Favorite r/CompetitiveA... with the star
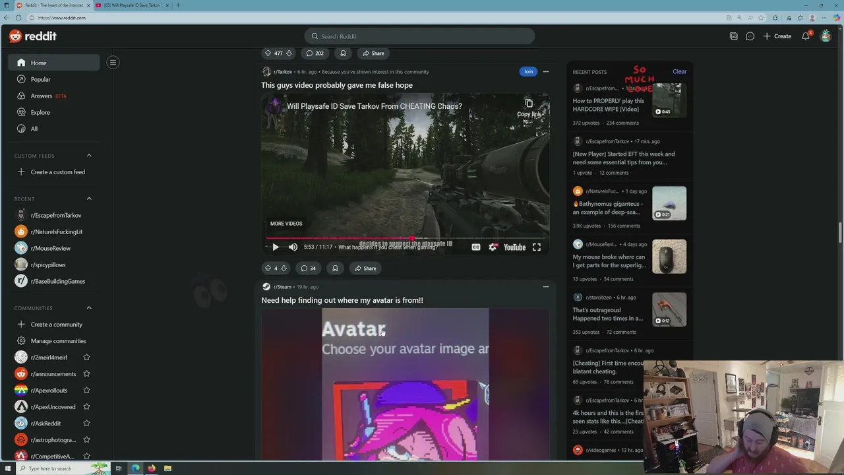Screen dimensions: 844x475 [x=86, y=457]
